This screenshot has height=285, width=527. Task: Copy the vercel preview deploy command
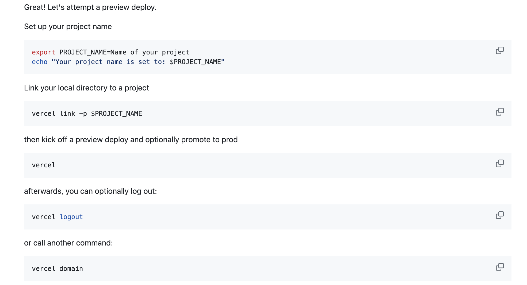[500, 163]
